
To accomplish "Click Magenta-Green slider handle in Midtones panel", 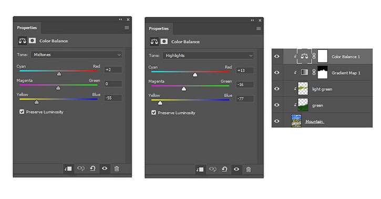I will 58,88.
